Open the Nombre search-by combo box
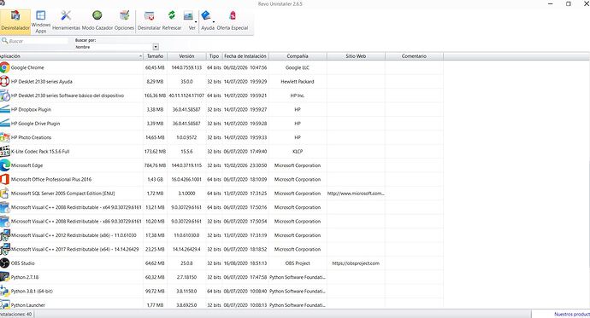Screen dimensions: 590x318 [x=116, y=47]
